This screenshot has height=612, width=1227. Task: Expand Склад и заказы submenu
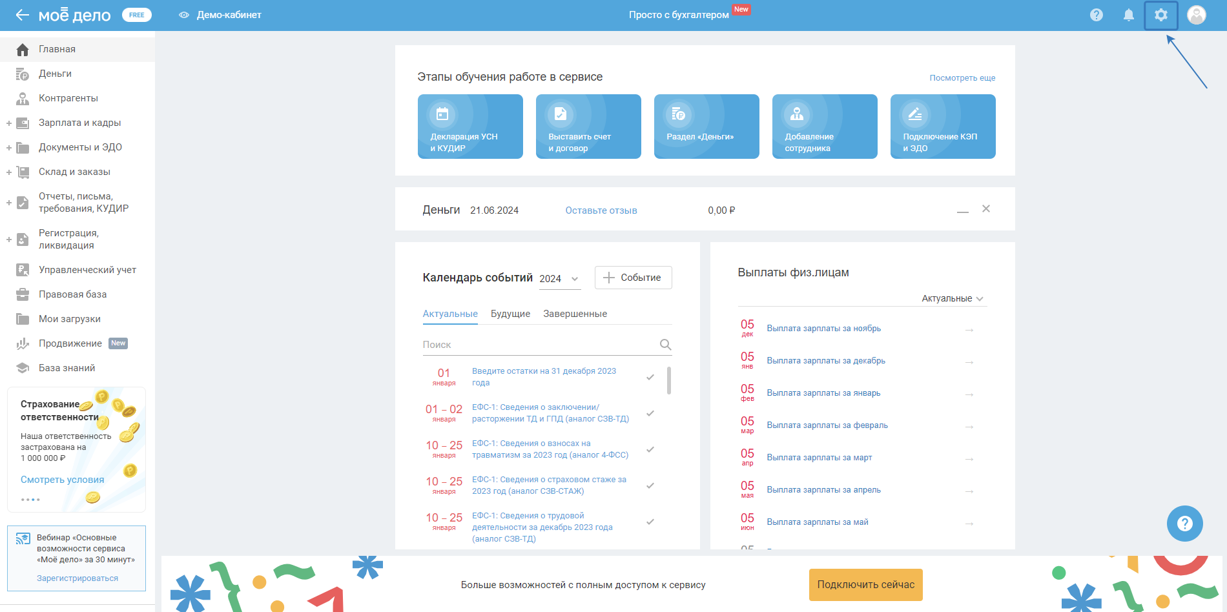pos(9,172)
